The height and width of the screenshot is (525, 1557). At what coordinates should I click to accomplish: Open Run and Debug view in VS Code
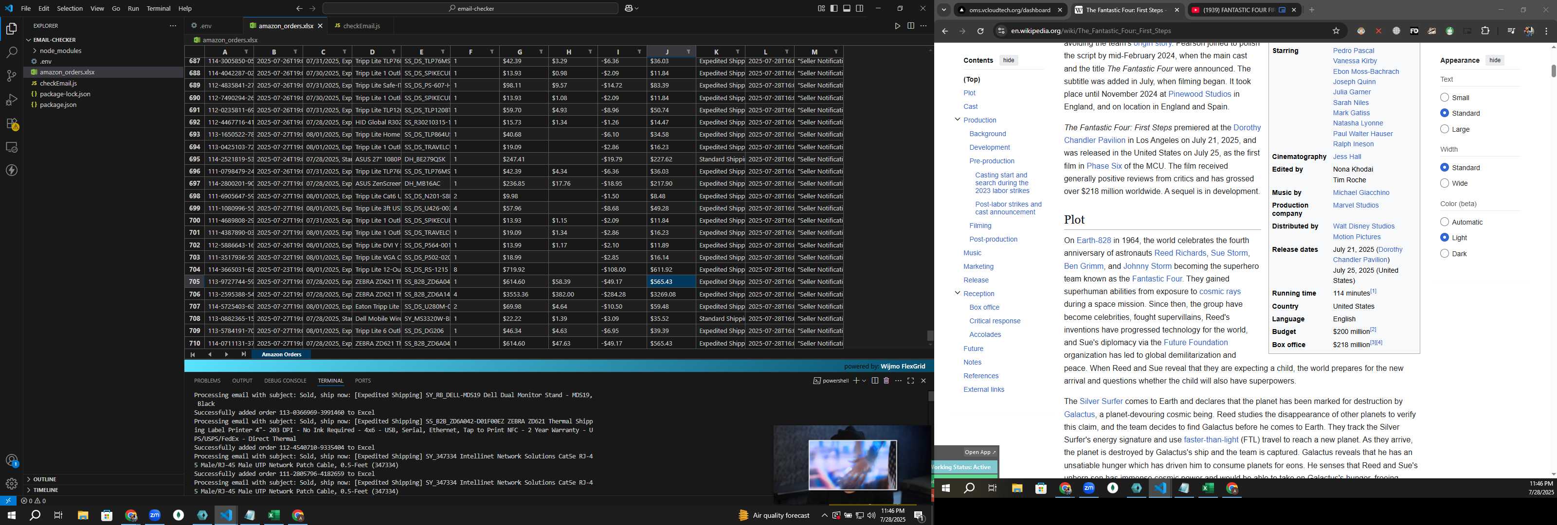coord(12,100)
